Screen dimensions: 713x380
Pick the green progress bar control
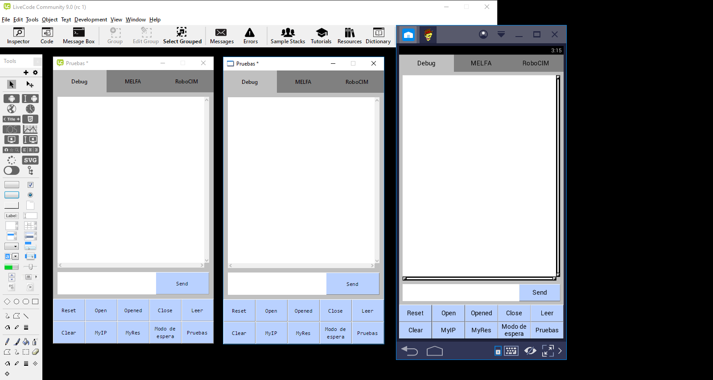(x=12, y=267)
